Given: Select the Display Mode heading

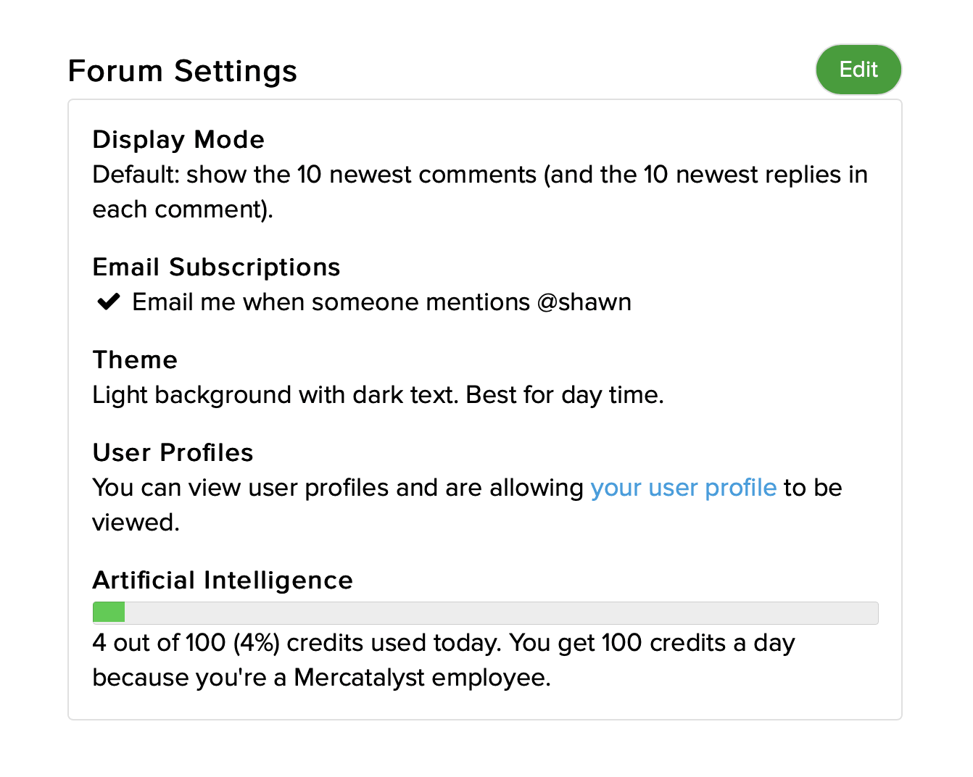Looking at the screenshot, I should click(x=178, y=139).
